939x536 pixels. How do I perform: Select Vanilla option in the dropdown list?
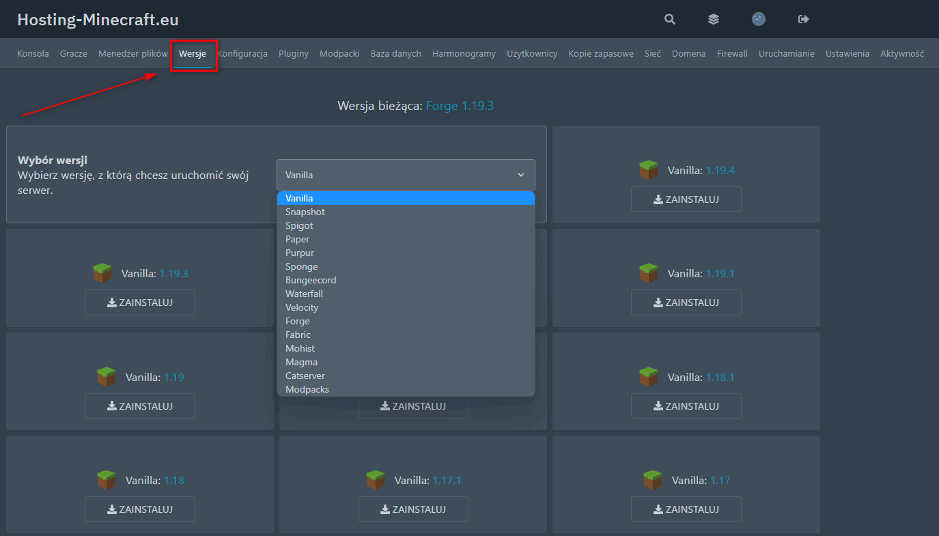coord(406,198)
